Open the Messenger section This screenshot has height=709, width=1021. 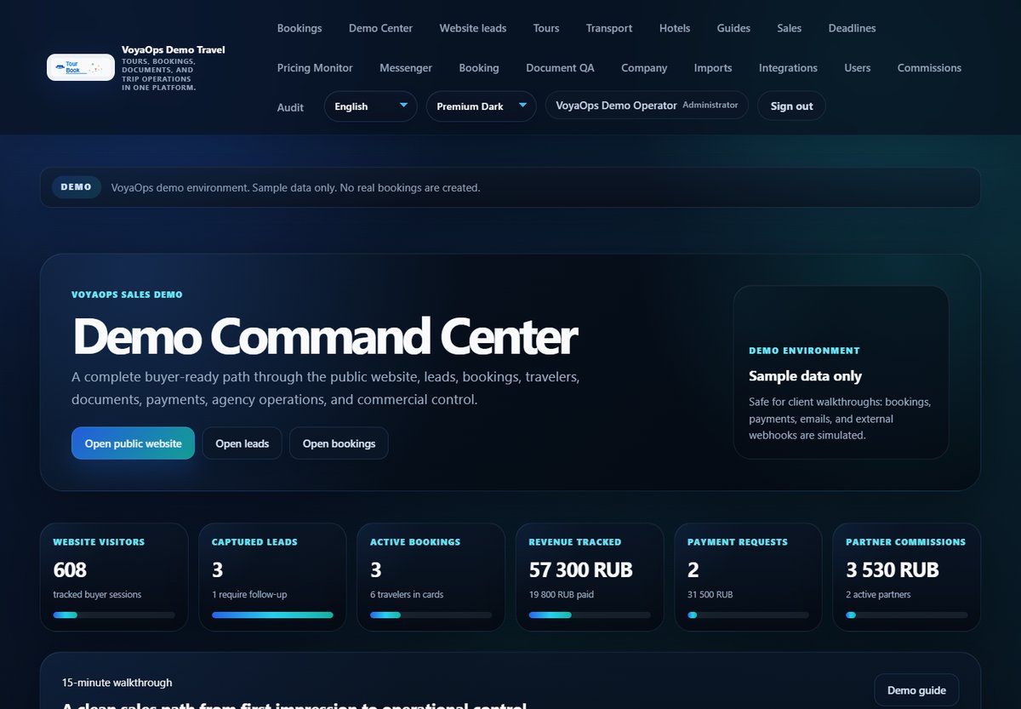[406, 68]
